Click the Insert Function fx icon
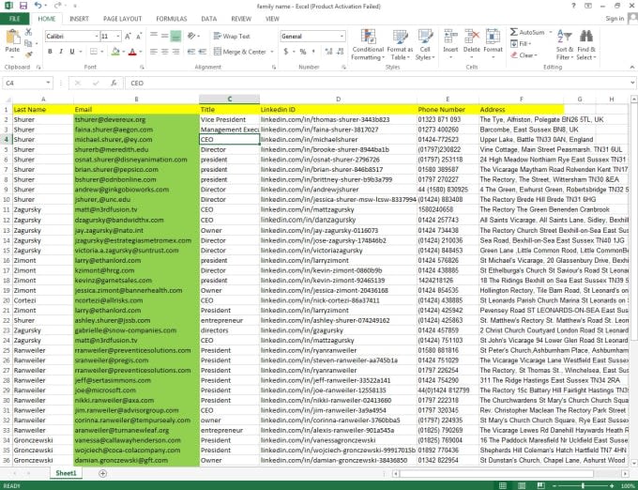This screenshot has height=490, width=638. point(114,83)
